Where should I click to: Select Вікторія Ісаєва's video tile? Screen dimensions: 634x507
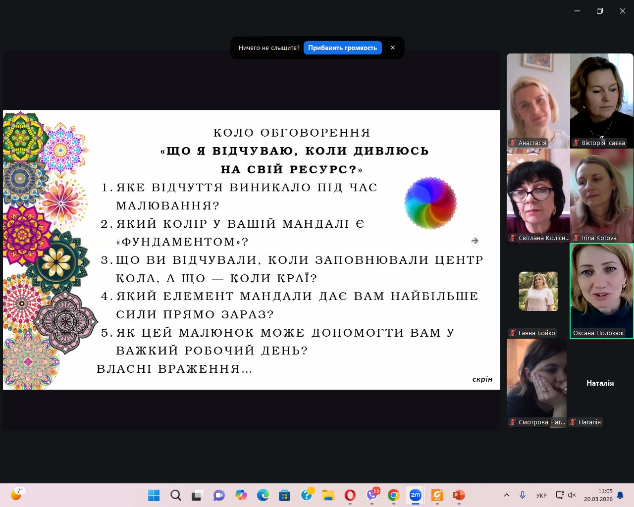[601, 101]
